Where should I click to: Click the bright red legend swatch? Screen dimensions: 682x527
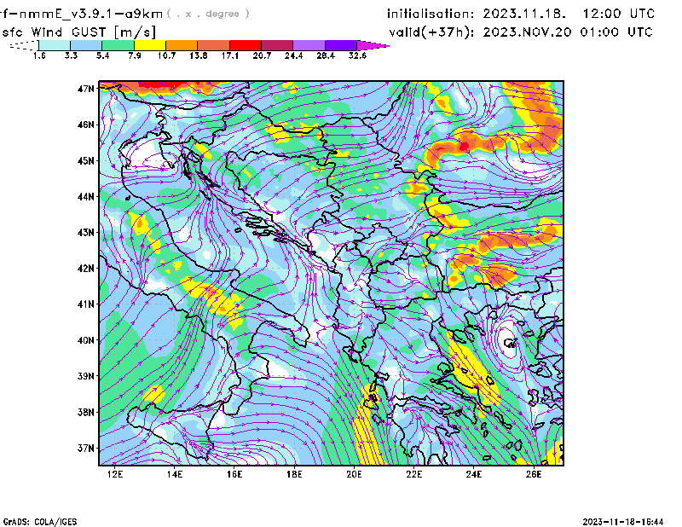246,45
